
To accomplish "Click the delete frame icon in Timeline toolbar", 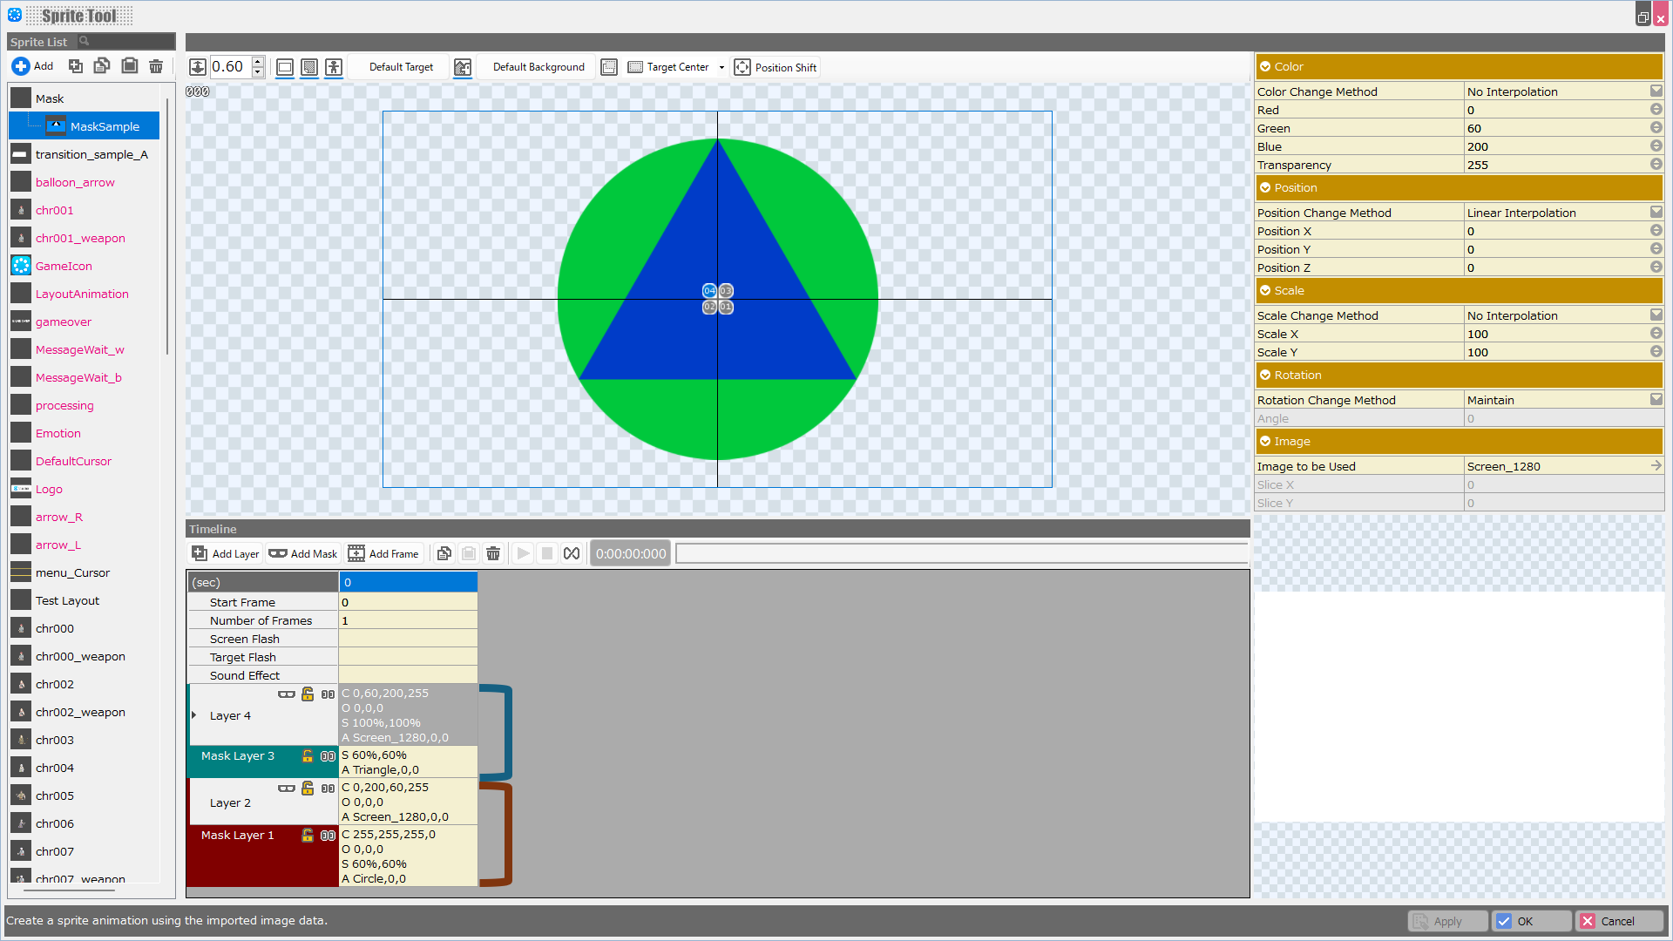I will 491,554.
